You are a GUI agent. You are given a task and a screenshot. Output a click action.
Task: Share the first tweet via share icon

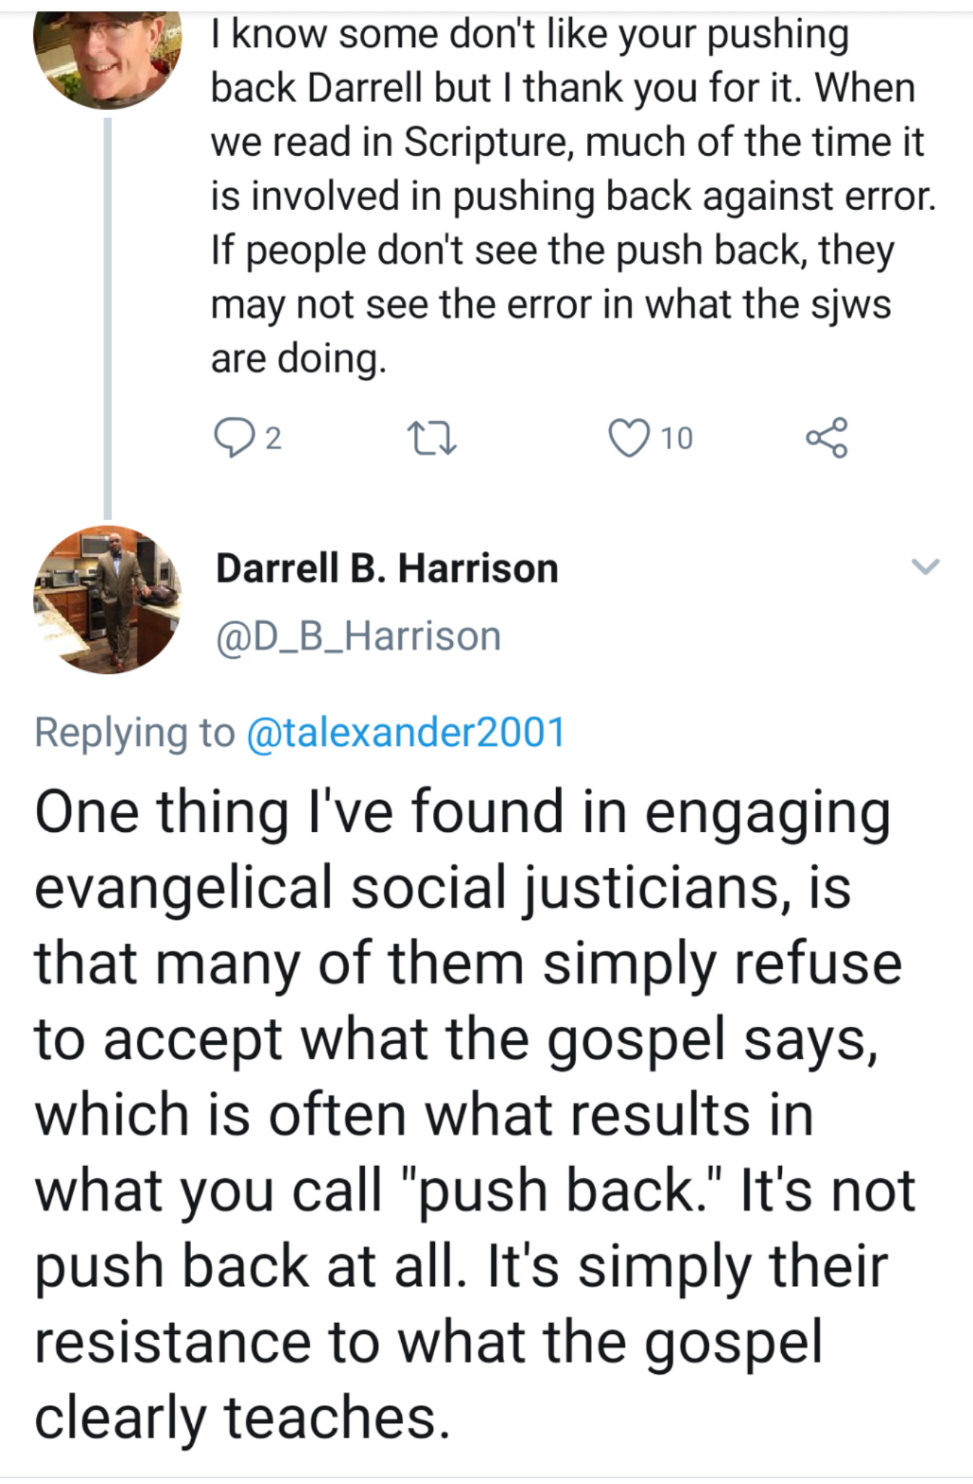tap(826, 438)
